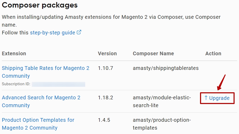Click the up arrow icon in Upgrade
Image resolution: width=239 pixels, height=134 pixels.
click(206, 98)
